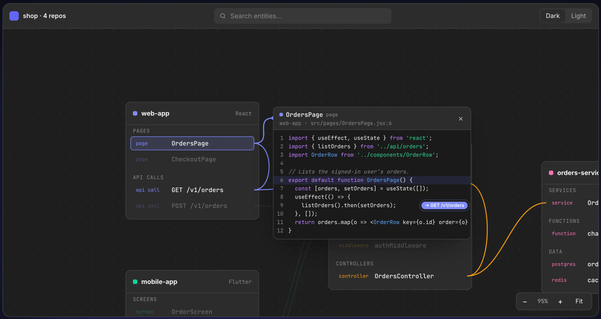Zoom in with the plus button
Image resolution: width=601 pixels, height=319 pixels.
[x=560, y=302]
